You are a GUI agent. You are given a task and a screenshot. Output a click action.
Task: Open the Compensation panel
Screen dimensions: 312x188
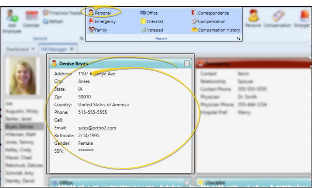208,21
